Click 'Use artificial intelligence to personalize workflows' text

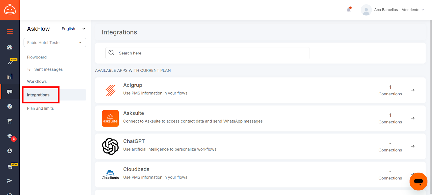170,149
